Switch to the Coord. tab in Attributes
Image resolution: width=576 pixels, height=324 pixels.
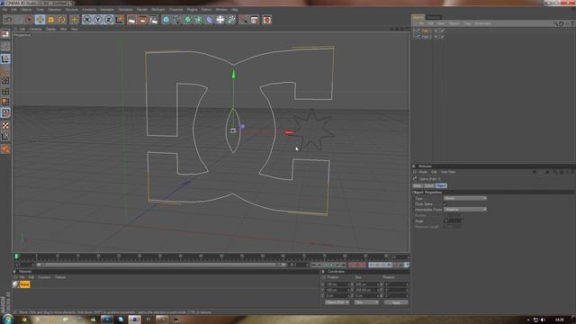429,186
